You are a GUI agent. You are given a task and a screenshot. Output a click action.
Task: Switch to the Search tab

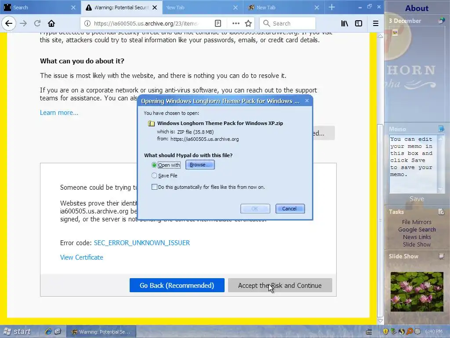(x=40, y=7)
